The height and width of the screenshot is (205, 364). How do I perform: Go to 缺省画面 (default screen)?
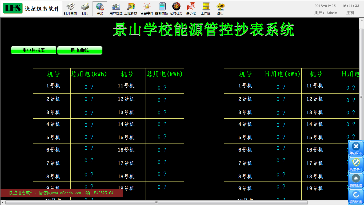(356, 180)
